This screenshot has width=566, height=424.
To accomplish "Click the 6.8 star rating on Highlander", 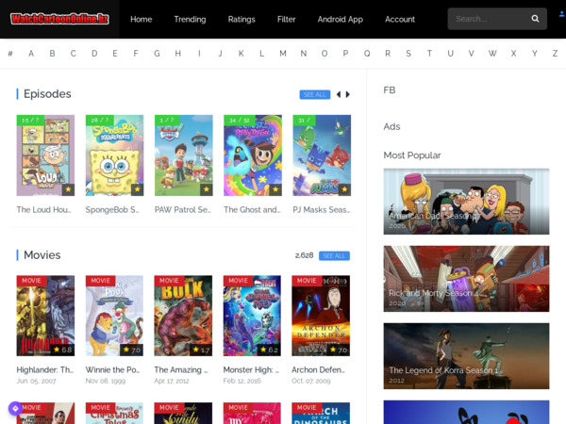I will pos(62,350).
